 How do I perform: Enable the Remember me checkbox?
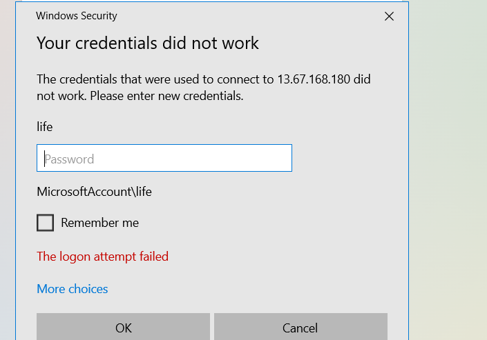tap(46, 223)
